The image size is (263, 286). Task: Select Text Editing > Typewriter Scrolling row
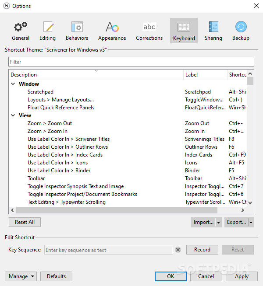pyautogui.click(x=128, y=202)
